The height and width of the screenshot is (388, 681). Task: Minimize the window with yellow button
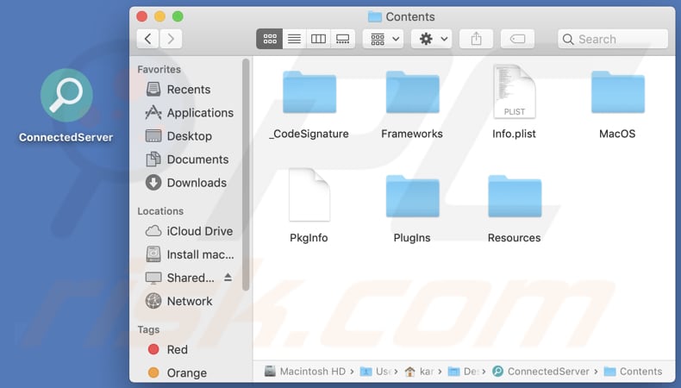[x=159, y=16]
